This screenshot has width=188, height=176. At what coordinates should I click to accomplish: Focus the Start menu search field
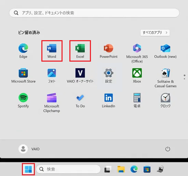94,13
